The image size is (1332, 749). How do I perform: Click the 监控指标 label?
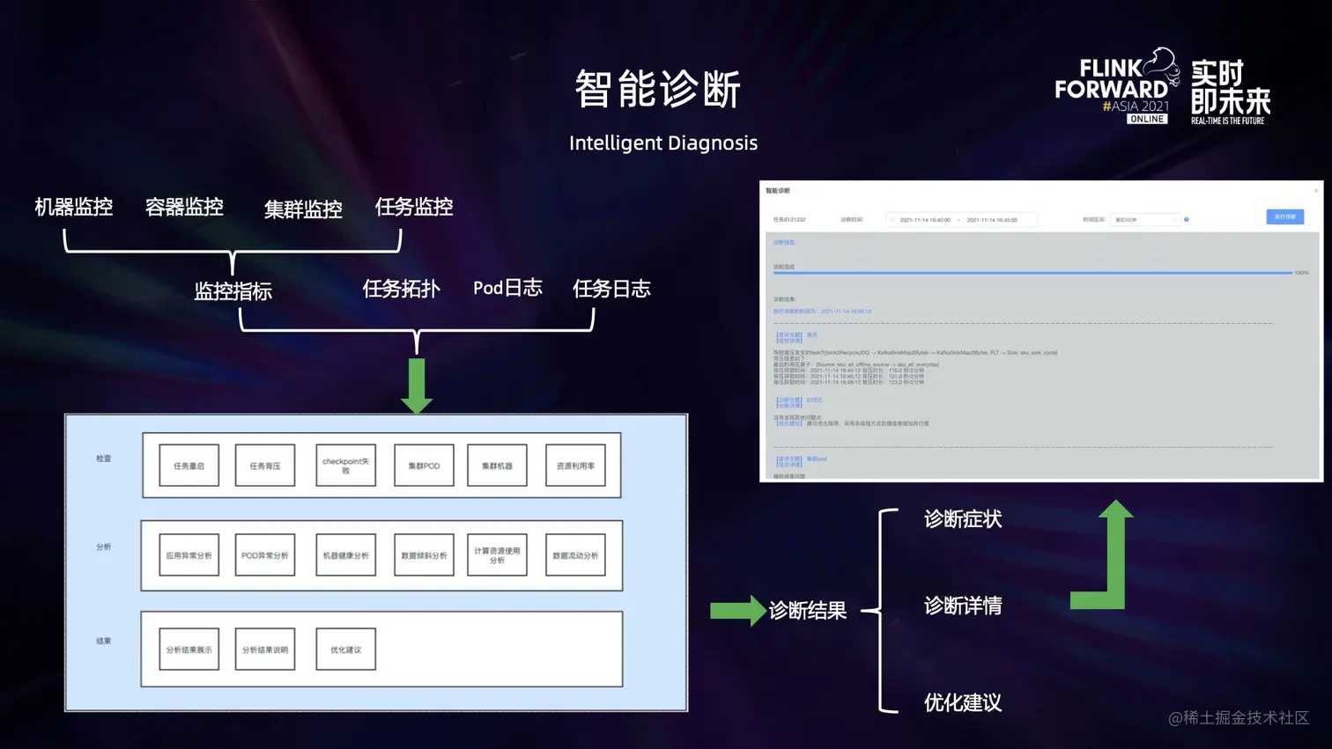click(x=233, y=291)
